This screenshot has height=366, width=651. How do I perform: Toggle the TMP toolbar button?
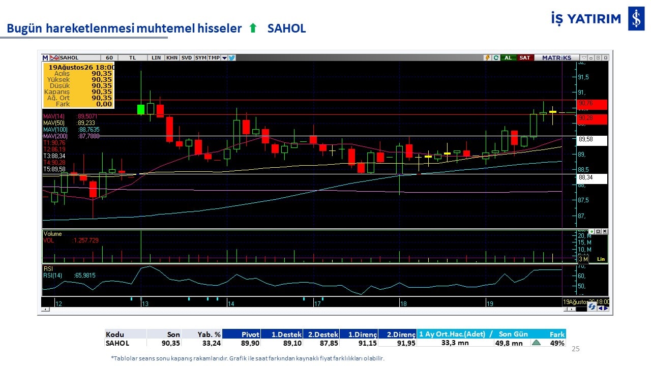[214, 58]
